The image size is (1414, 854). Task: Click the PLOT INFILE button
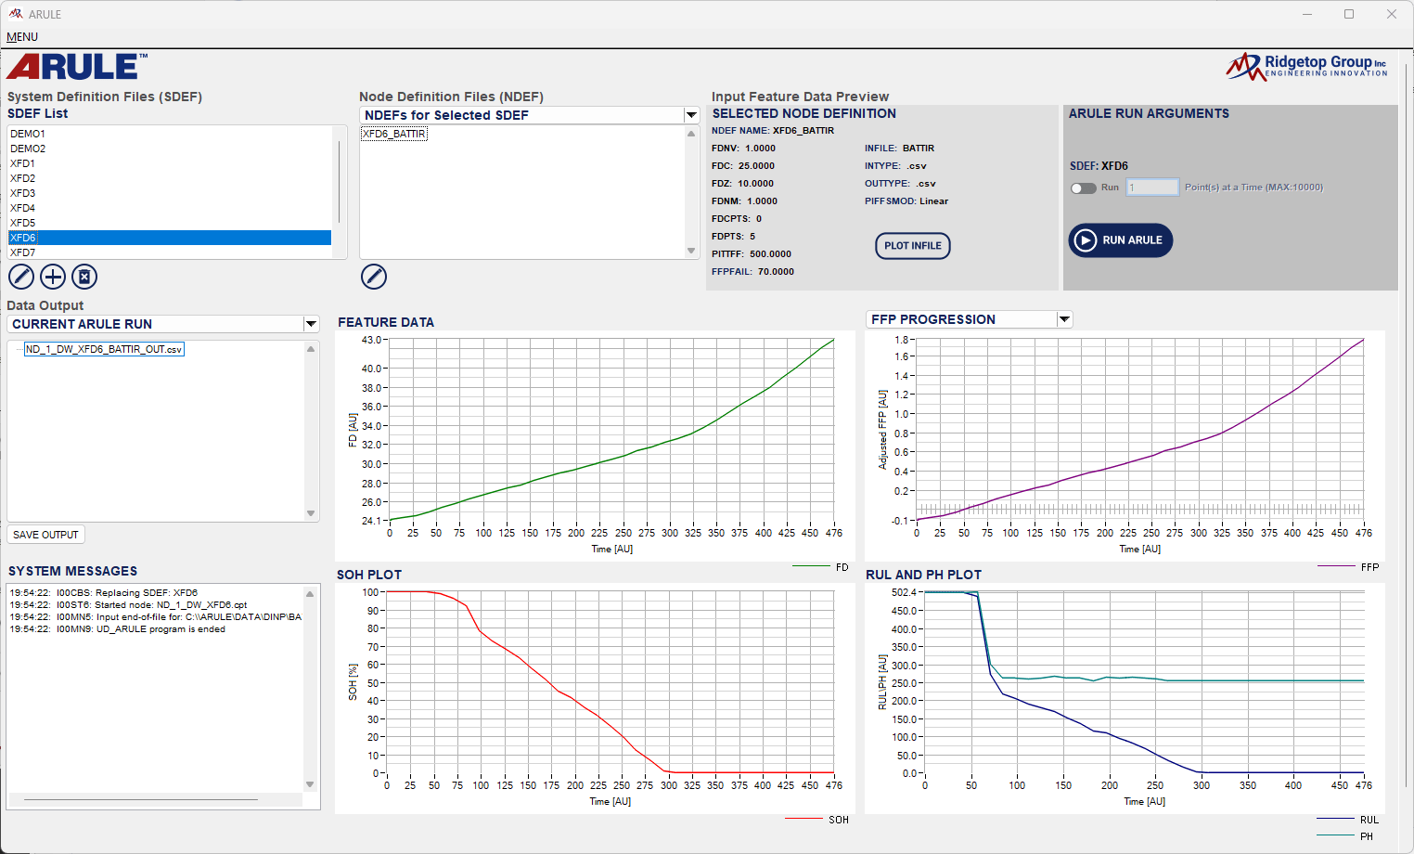coord(912,246)
